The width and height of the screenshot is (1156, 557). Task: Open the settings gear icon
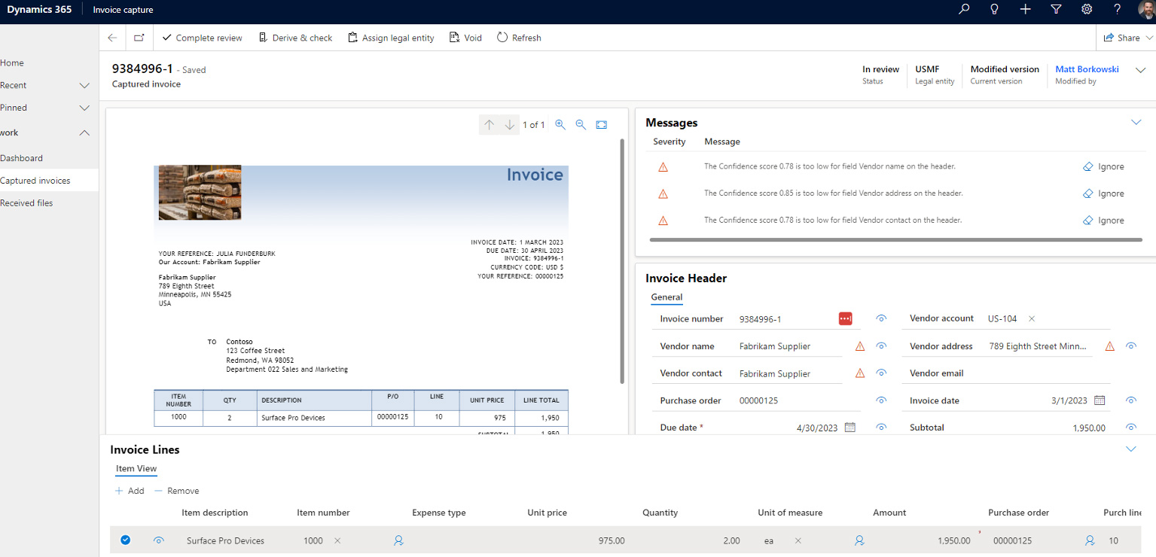pos(1087,9)
